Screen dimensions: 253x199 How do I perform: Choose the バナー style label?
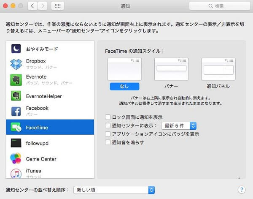[x=171, y=86]
